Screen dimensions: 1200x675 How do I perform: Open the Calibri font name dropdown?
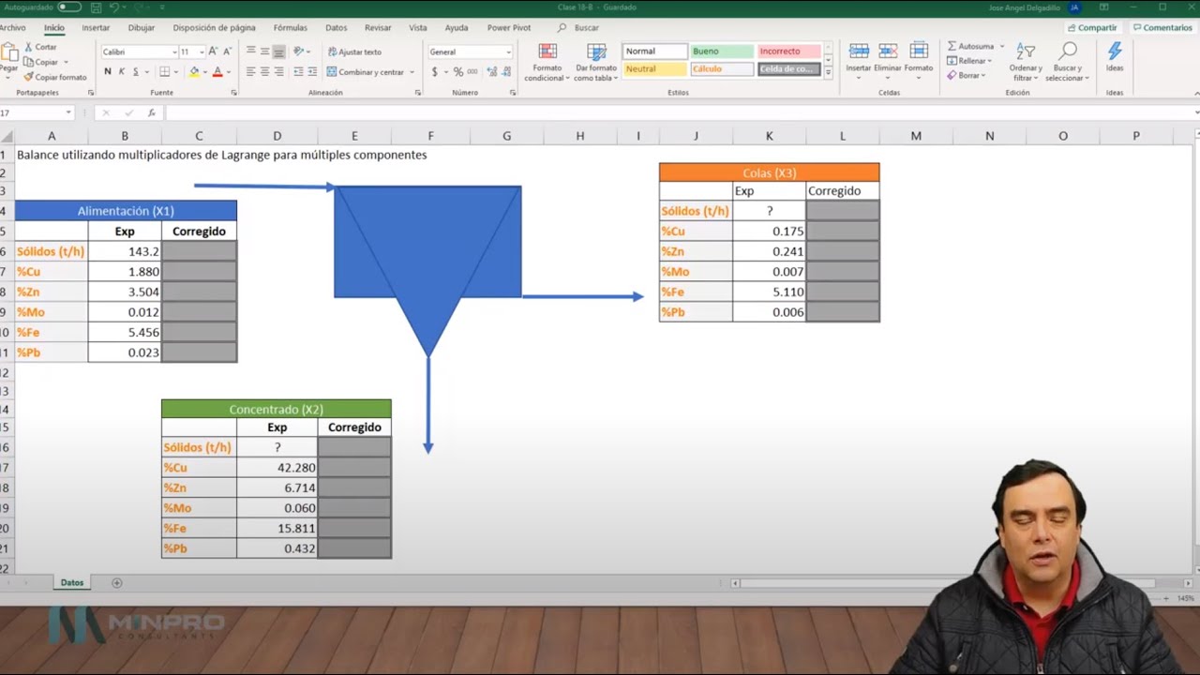174,52
